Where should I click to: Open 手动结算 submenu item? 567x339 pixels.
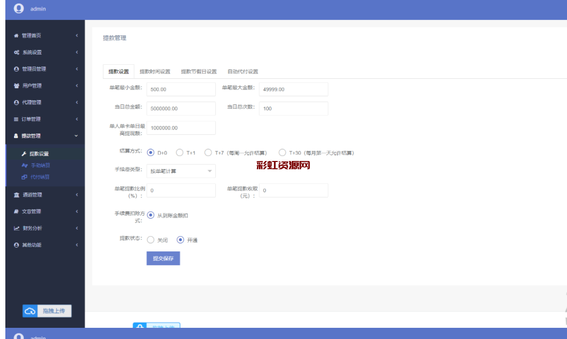pos(40,165)
